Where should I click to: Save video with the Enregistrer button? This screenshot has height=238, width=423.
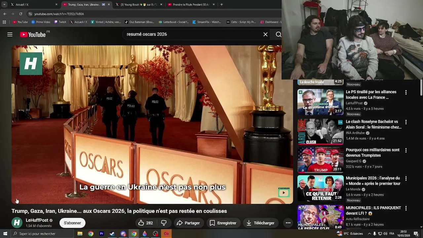tap(223, 223)
